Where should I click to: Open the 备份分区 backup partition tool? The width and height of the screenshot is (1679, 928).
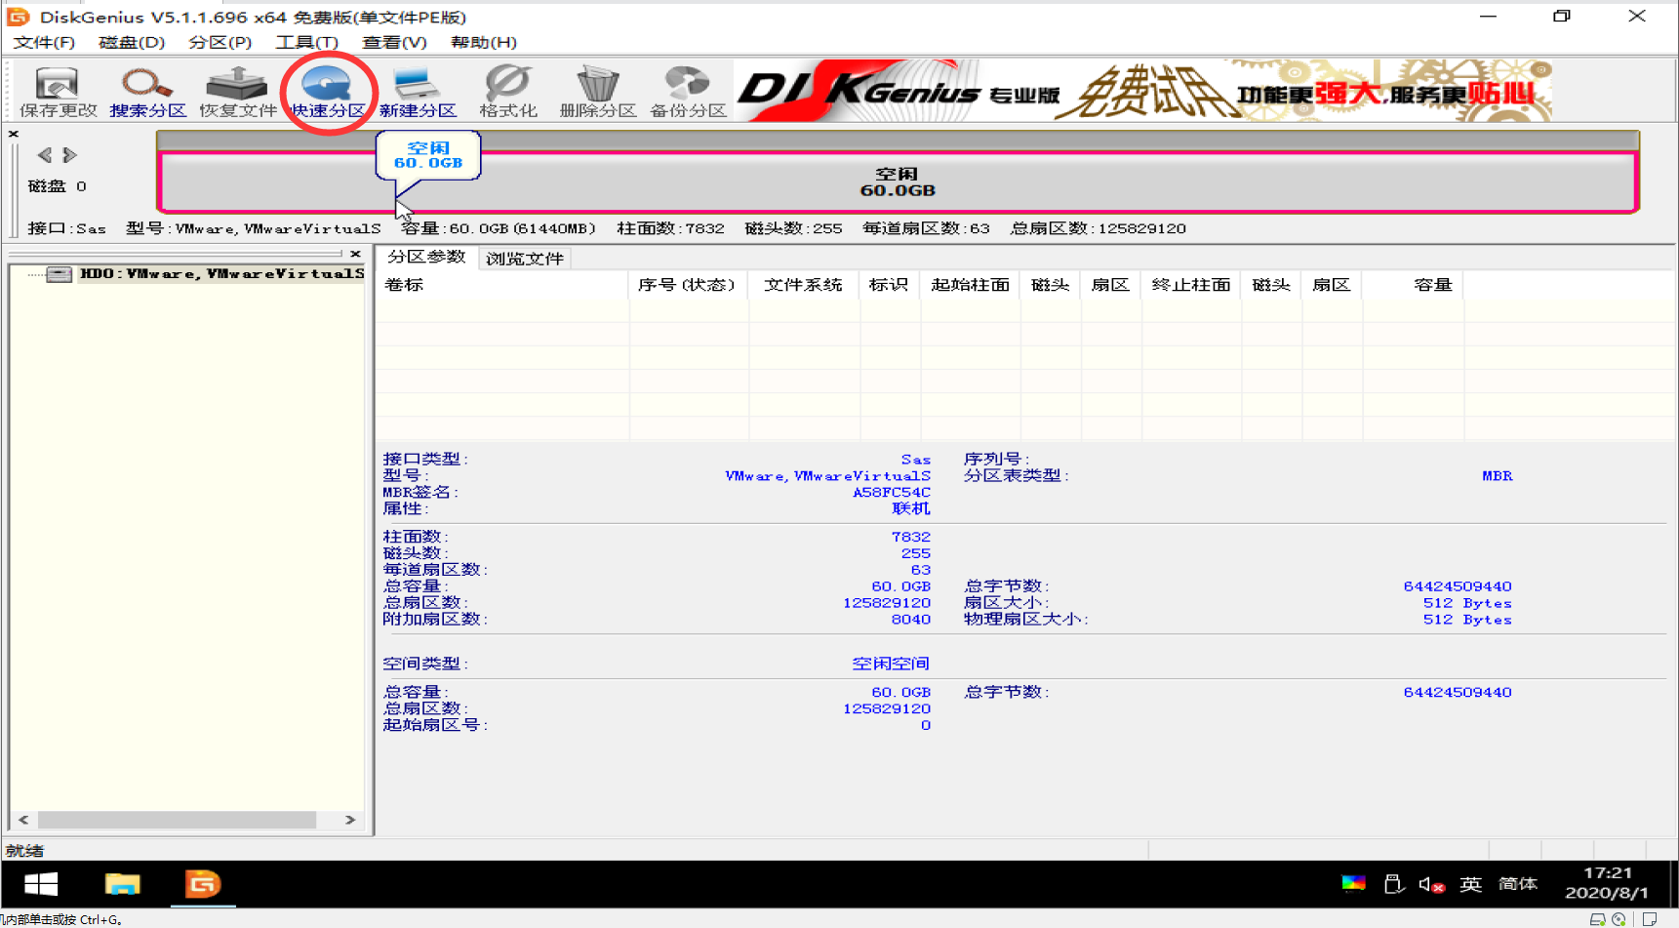click(x=688, y=93)
